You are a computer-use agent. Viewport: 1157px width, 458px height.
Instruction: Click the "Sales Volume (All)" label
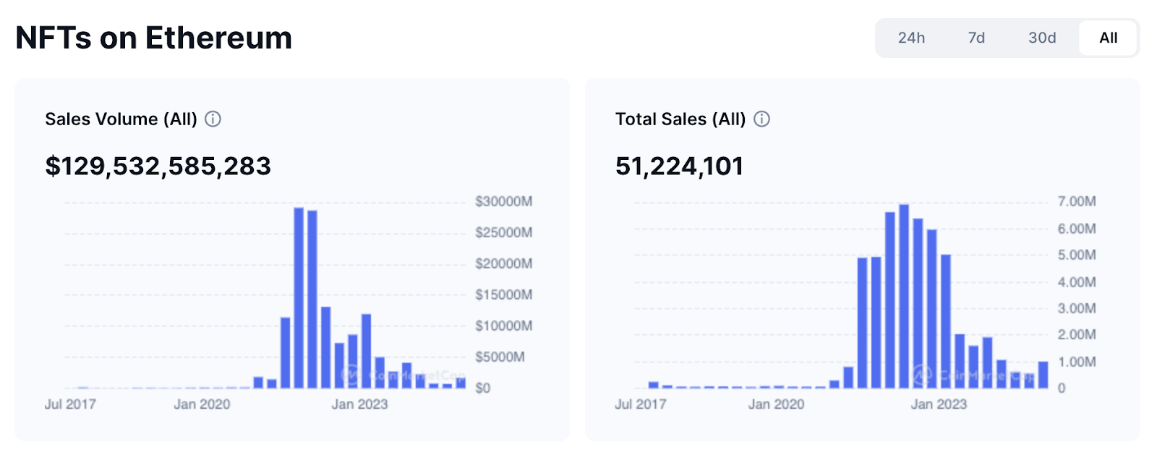point(121,119)
